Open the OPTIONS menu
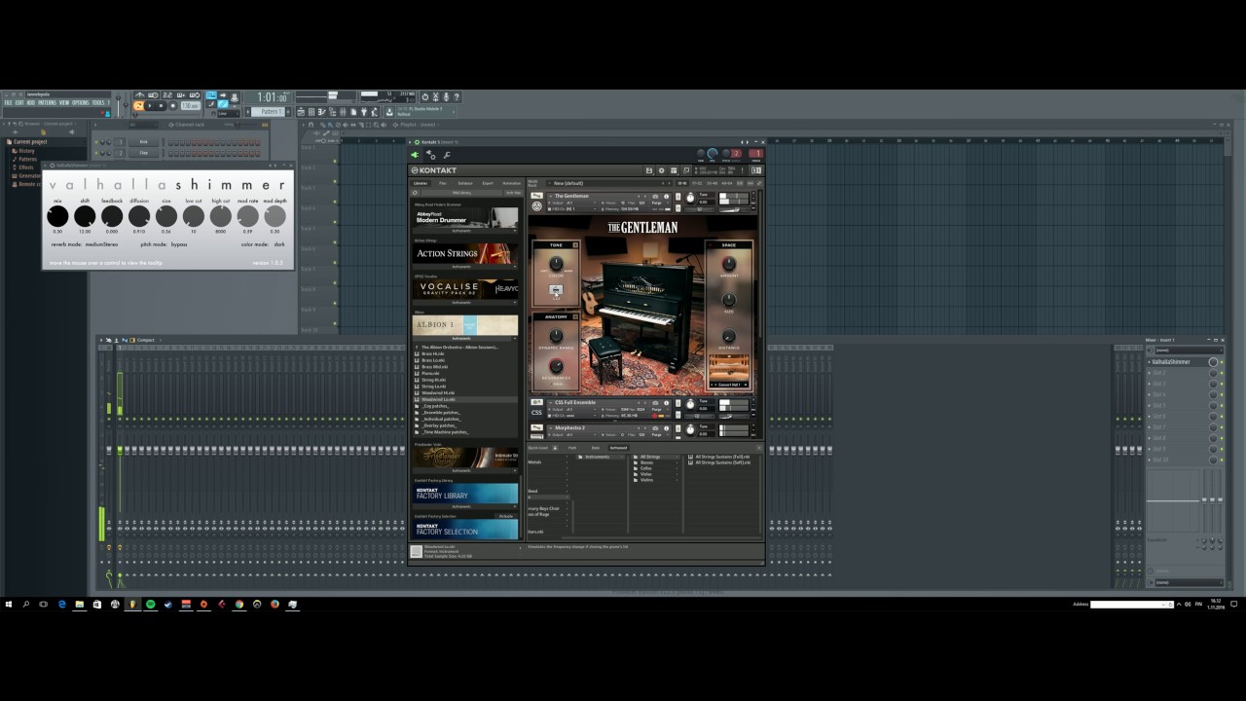 click(x=80, y=102)
